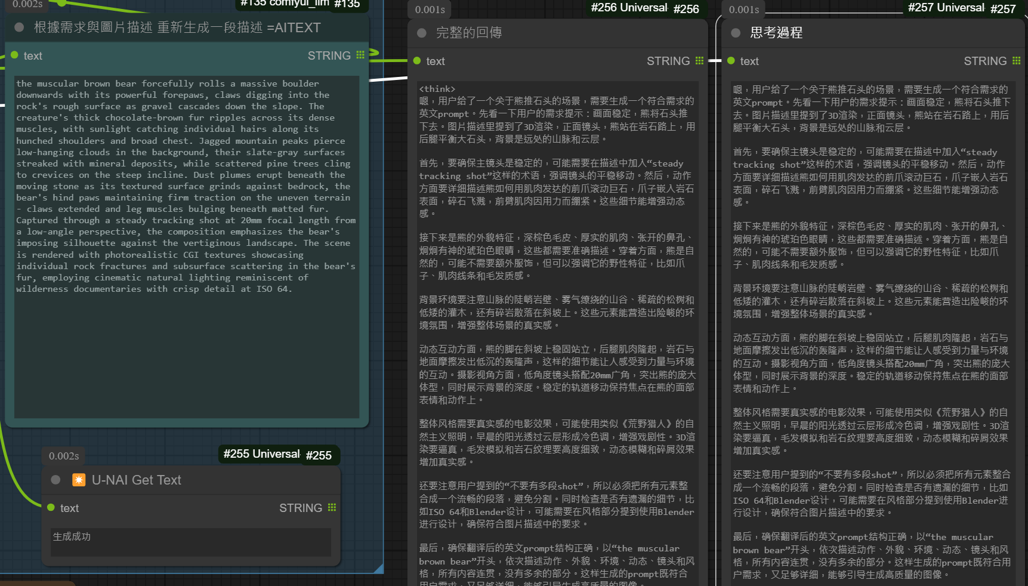The height and width of the screenshot is (586, 1028).
Task: Click the text label on AITEXT node
Action: [33, 55]
